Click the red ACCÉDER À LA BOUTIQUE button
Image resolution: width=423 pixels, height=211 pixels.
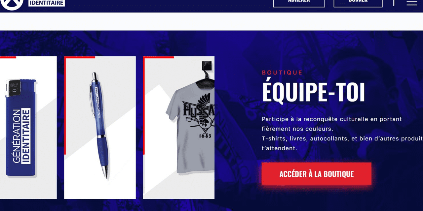[x=317, y=174]
